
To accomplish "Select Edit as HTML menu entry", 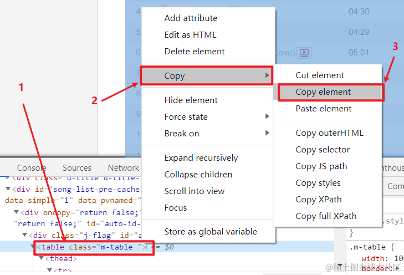I will point(191,35).
